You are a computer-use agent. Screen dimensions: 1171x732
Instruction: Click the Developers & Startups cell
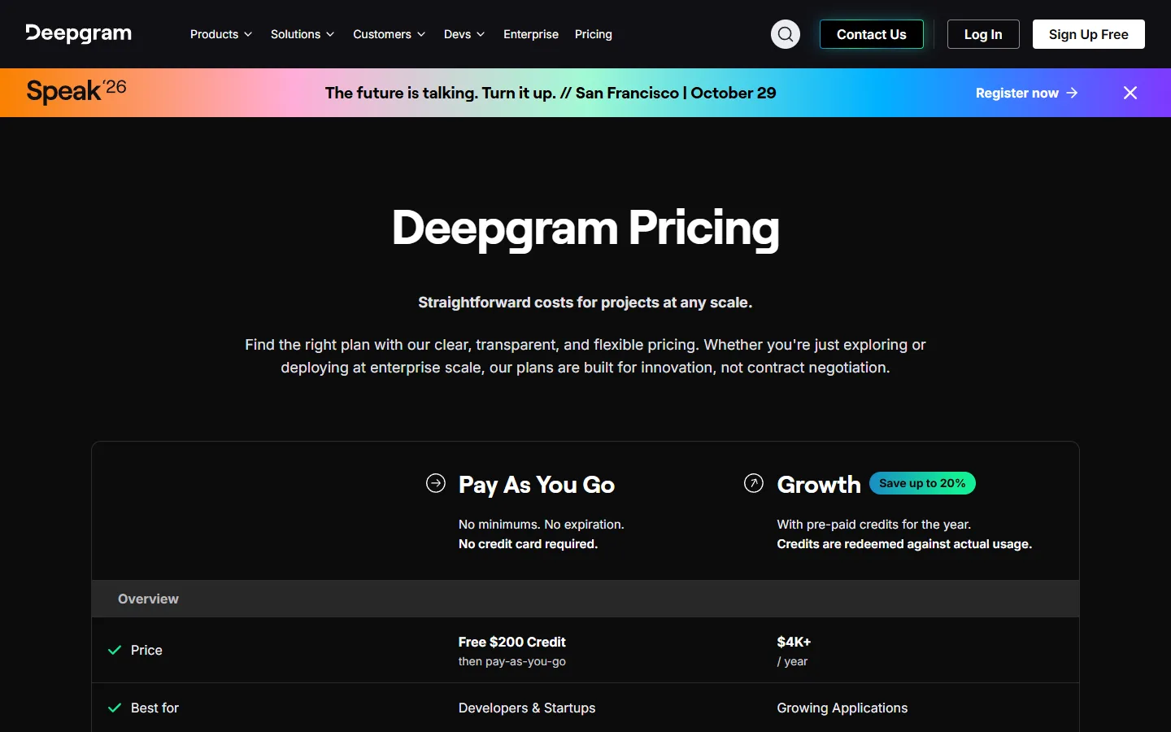pyautogui.click(x=527, y=708)
